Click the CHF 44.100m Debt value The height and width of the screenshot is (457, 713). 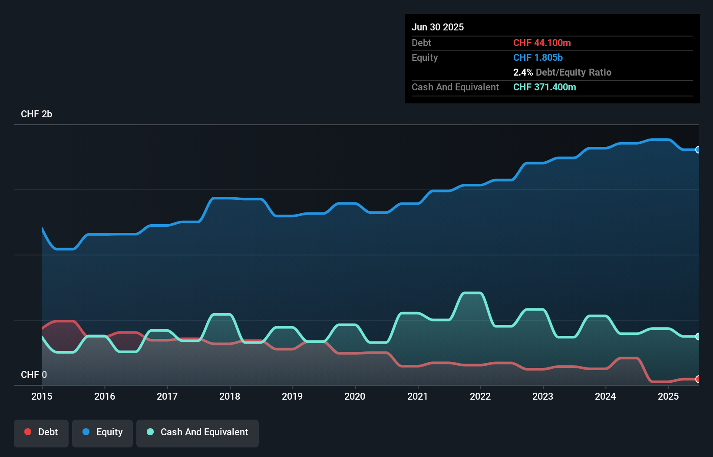pos(542,43)
